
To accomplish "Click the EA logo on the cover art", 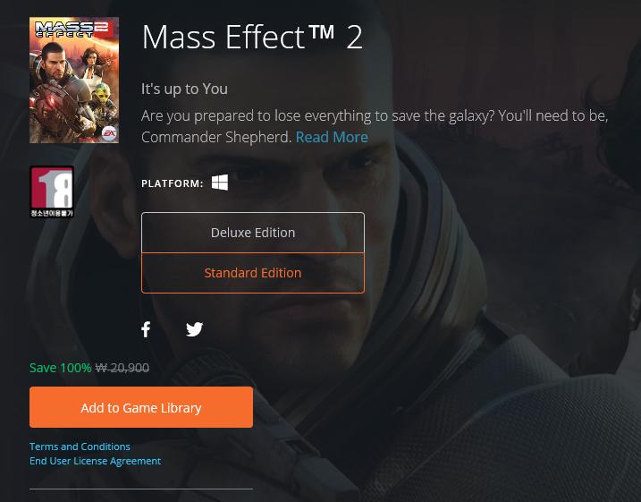I will tap(109, 133).
